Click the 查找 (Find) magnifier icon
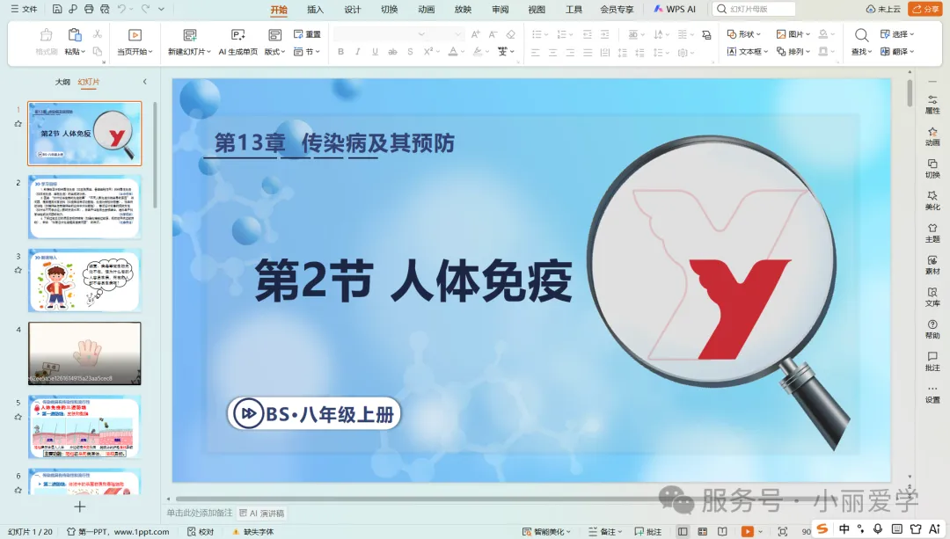This screenshot has width=950, height=539. 861,35
